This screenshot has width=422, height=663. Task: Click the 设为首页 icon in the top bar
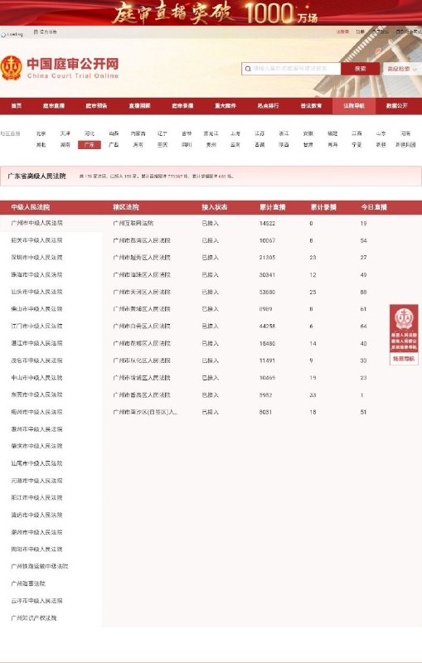[36, 31]
